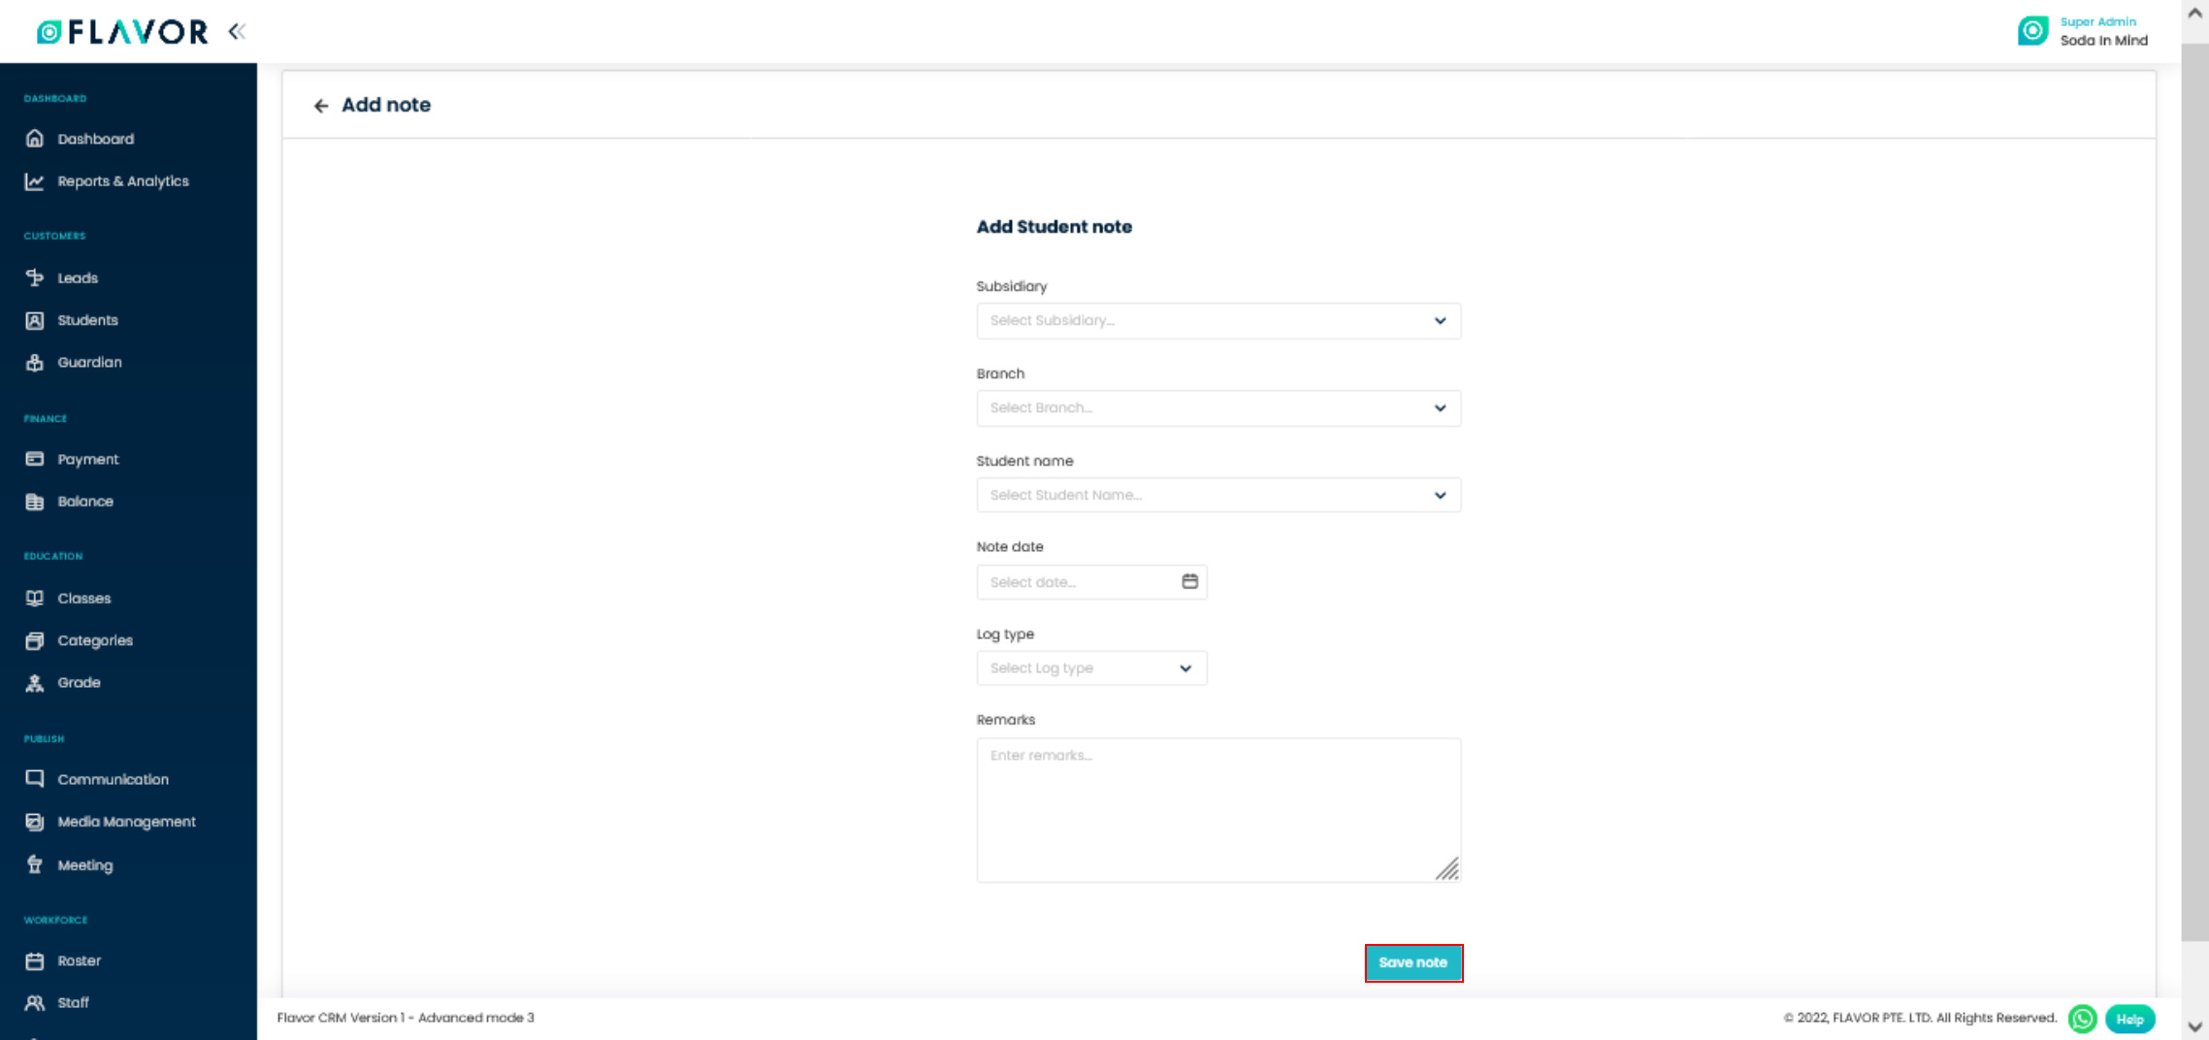This screenshot has width=2209, height=1040.
Task: Open the Select Branch dropdown
Action: (x=1218, y=408)
